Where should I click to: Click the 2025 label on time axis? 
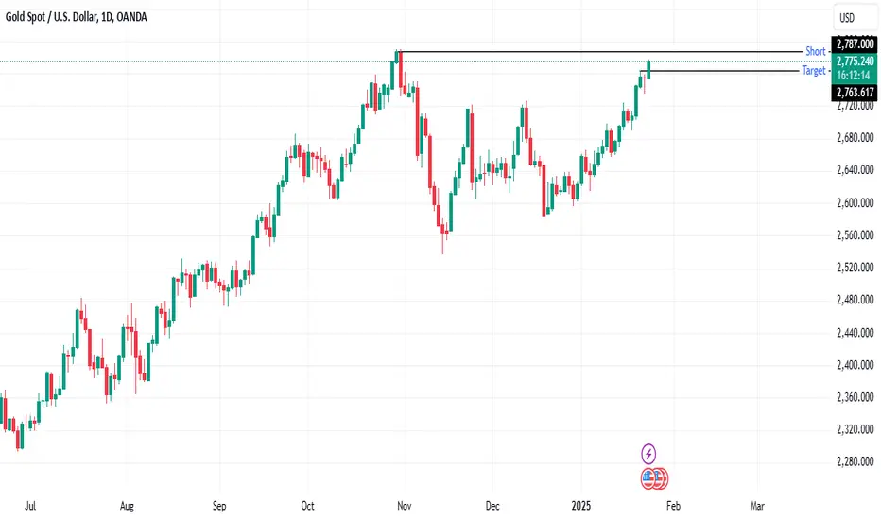(x=581, y=506)
